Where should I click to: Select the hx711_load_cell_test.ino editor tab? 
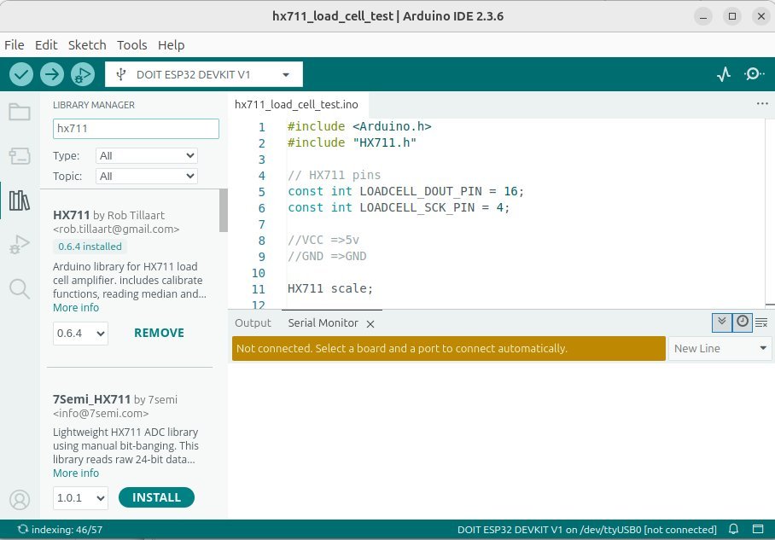[296, 104]
